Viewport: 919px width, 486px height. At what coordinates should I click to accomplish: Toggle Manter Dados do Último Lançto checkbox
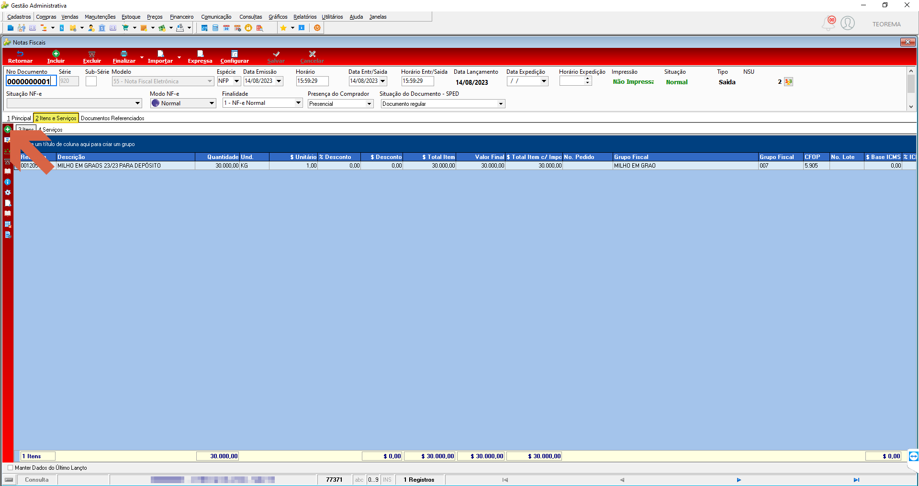point(11,468)
